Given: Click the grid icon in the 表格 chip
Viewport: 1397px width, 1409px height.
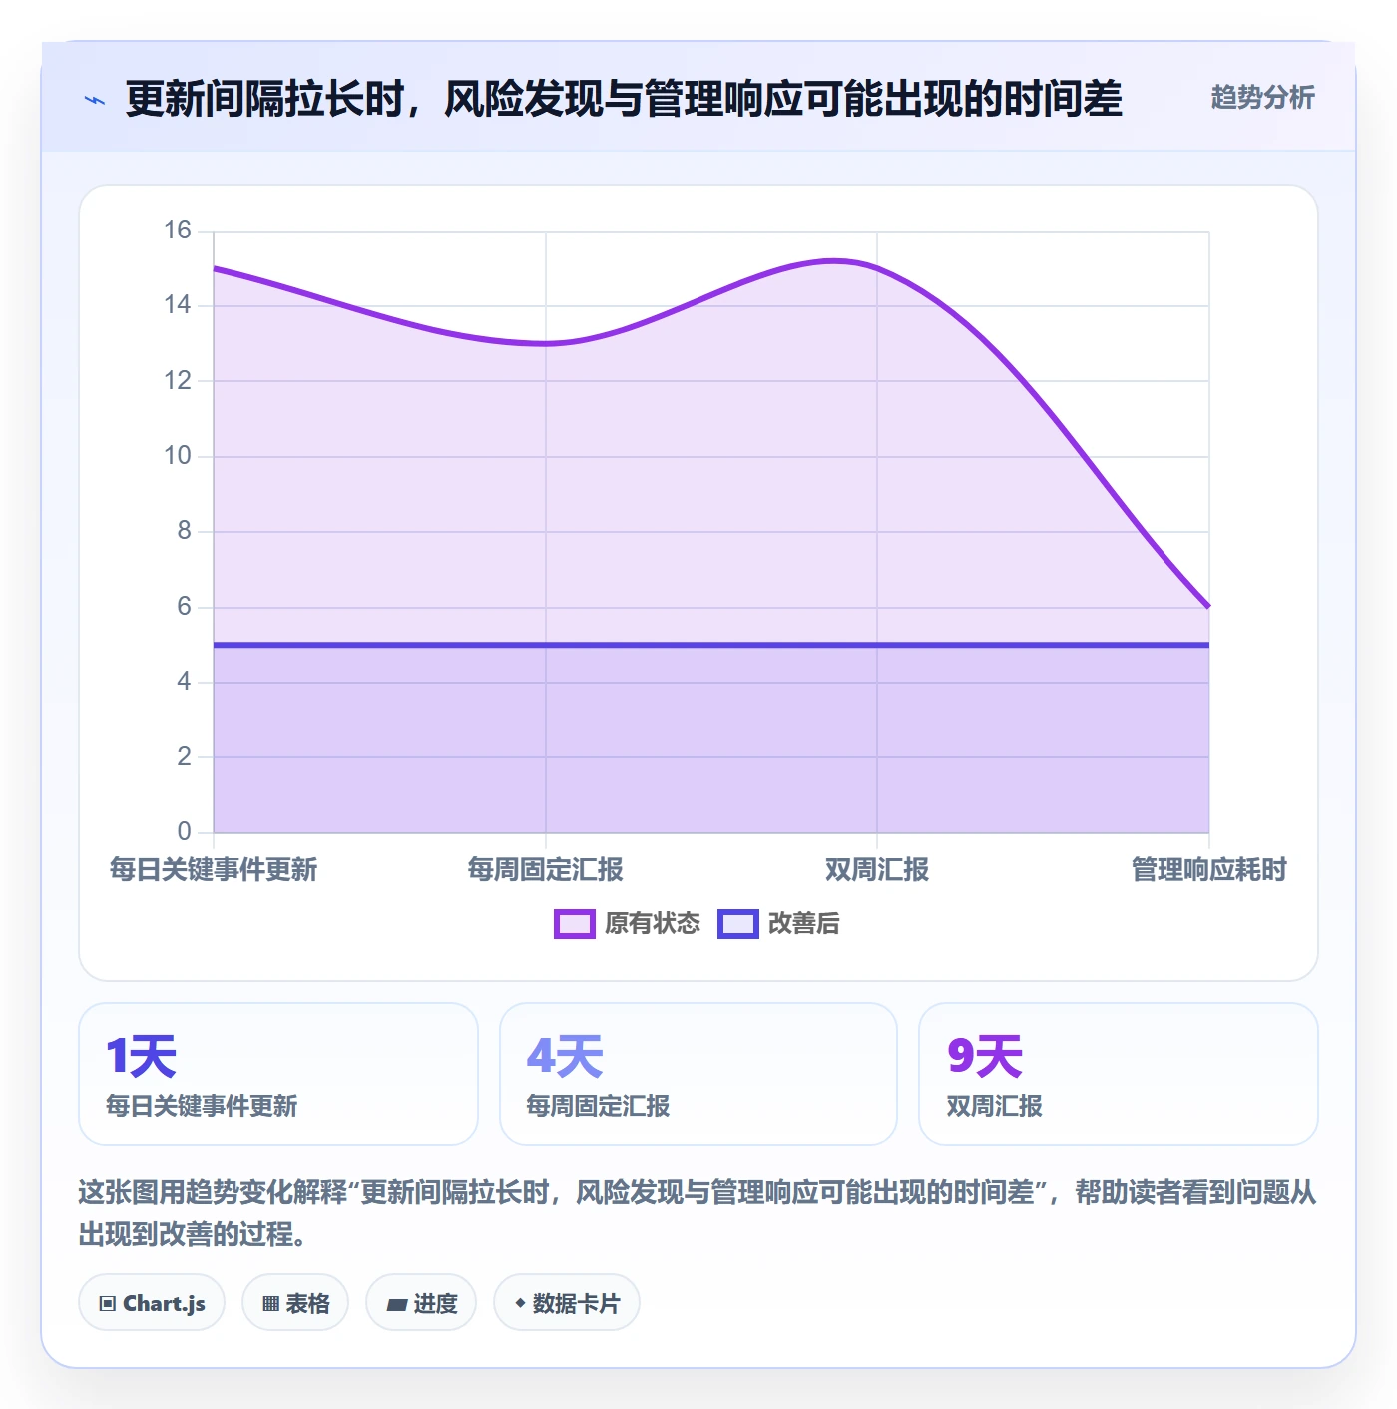Looking at the screenshot, I should [x=270, y=1303].
